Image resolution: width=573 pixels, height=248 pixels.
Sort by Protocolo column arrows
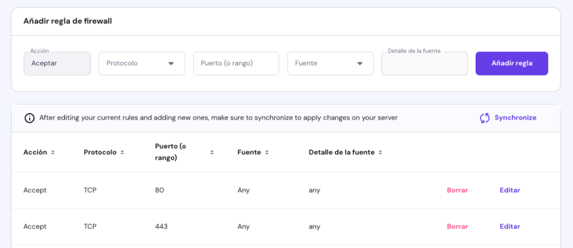[x=122, y=152]
